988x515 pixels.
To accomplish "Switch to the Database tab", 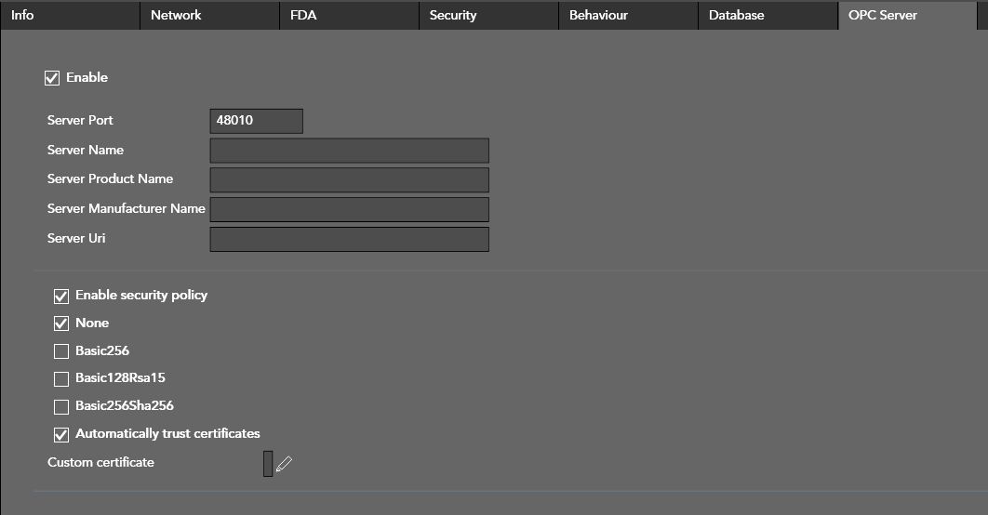I will [x=768, y=15].
